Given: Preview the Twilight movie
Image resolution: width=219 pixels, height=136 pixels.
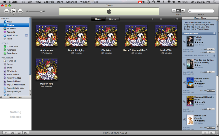Looking at the screenshot, I should pos(185,41).
